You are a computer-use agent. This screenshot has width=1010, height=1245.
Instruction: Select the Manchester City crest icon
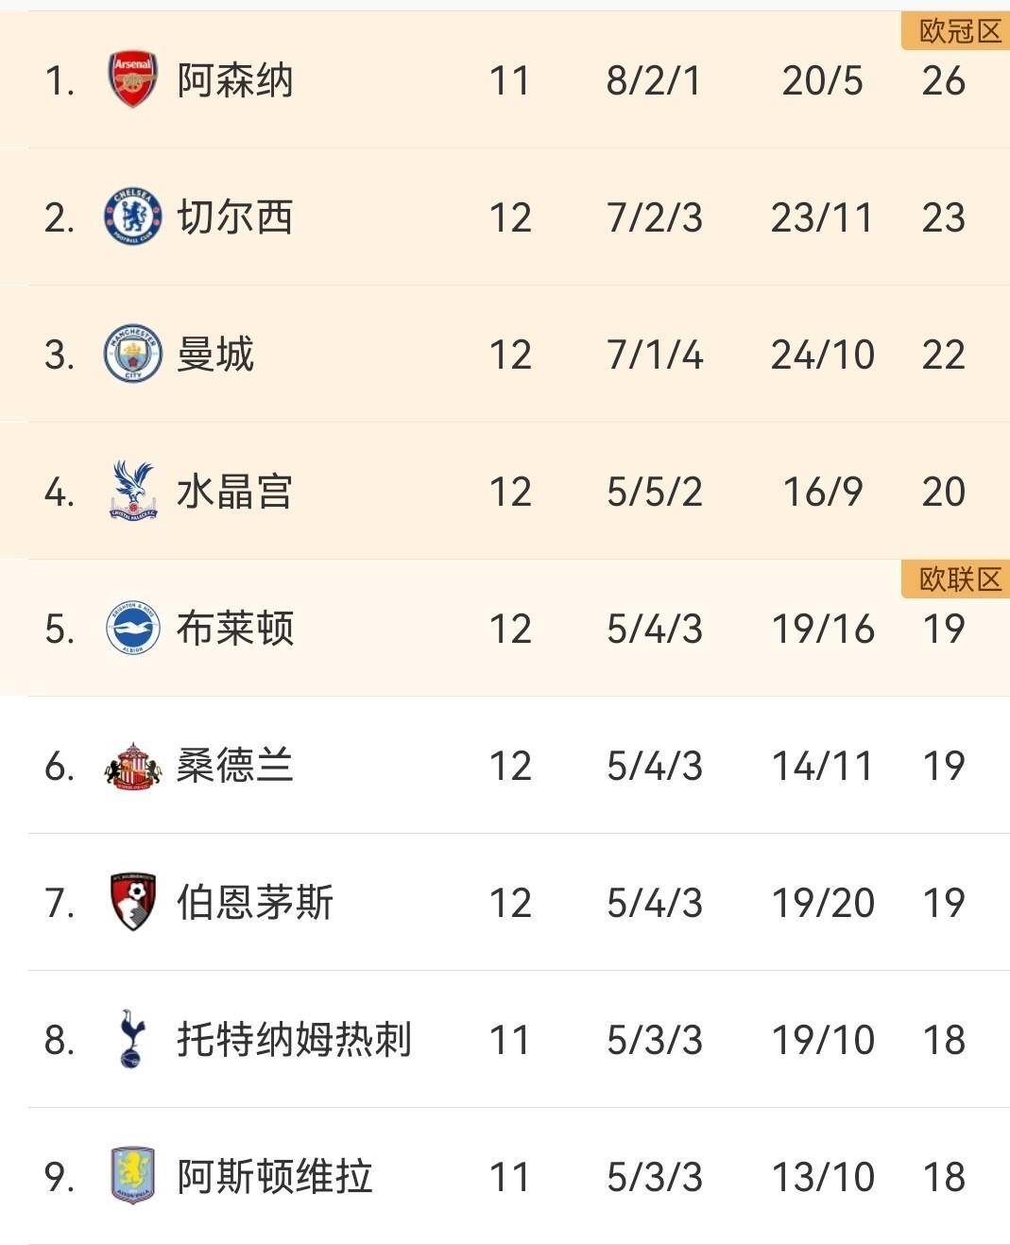tap(132, 354)
